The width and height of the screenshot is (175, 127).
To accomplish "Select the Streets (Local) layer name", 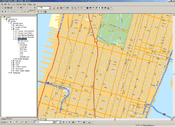I will 22,39.
